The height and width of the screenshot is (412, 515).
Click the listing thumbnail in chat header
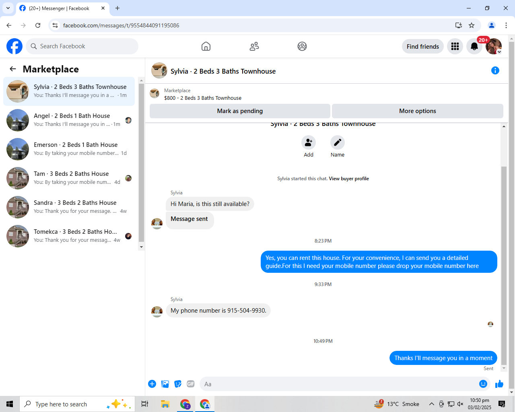pyautogui.click(x=159, y=70)
